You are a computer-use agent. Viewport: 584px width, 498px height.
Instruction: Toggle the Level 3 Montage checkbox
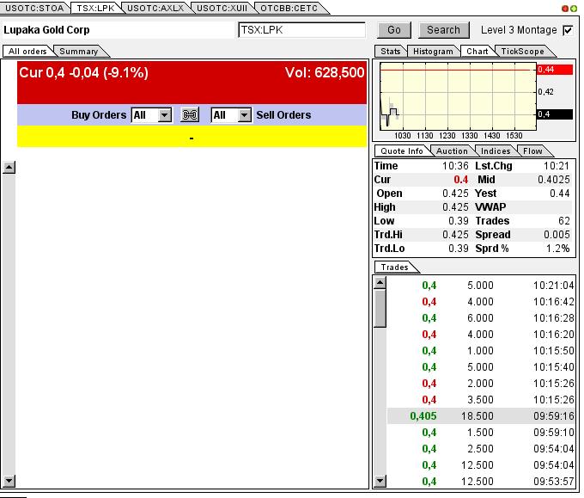tap(567, 30)
